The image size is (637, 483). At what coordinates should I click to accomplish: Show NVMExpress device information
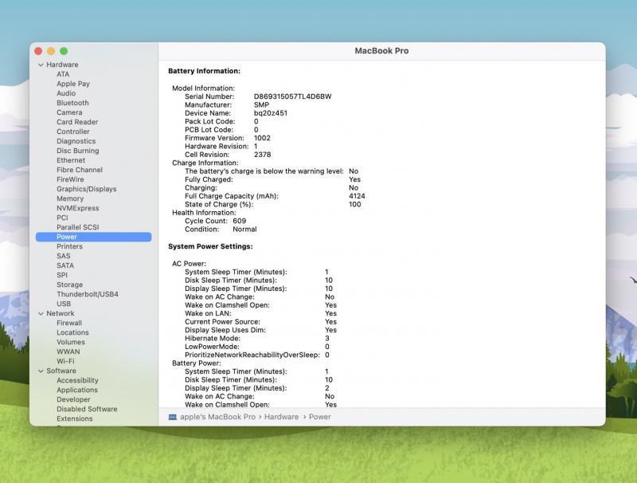[x=77, y=208]
